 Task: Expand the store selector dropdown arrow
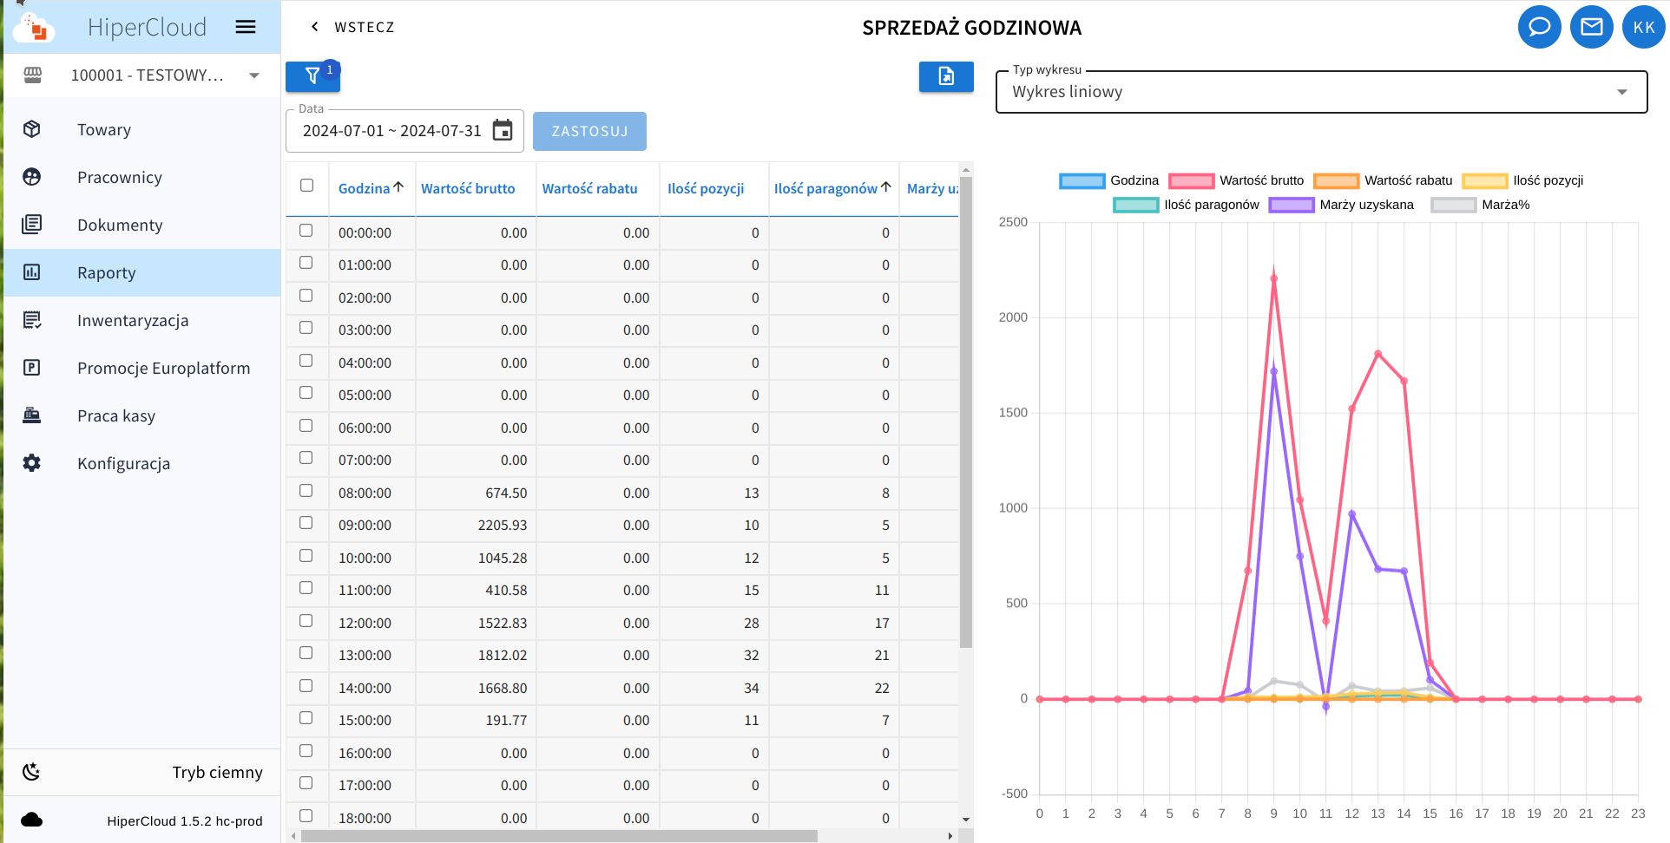[254, 75]
